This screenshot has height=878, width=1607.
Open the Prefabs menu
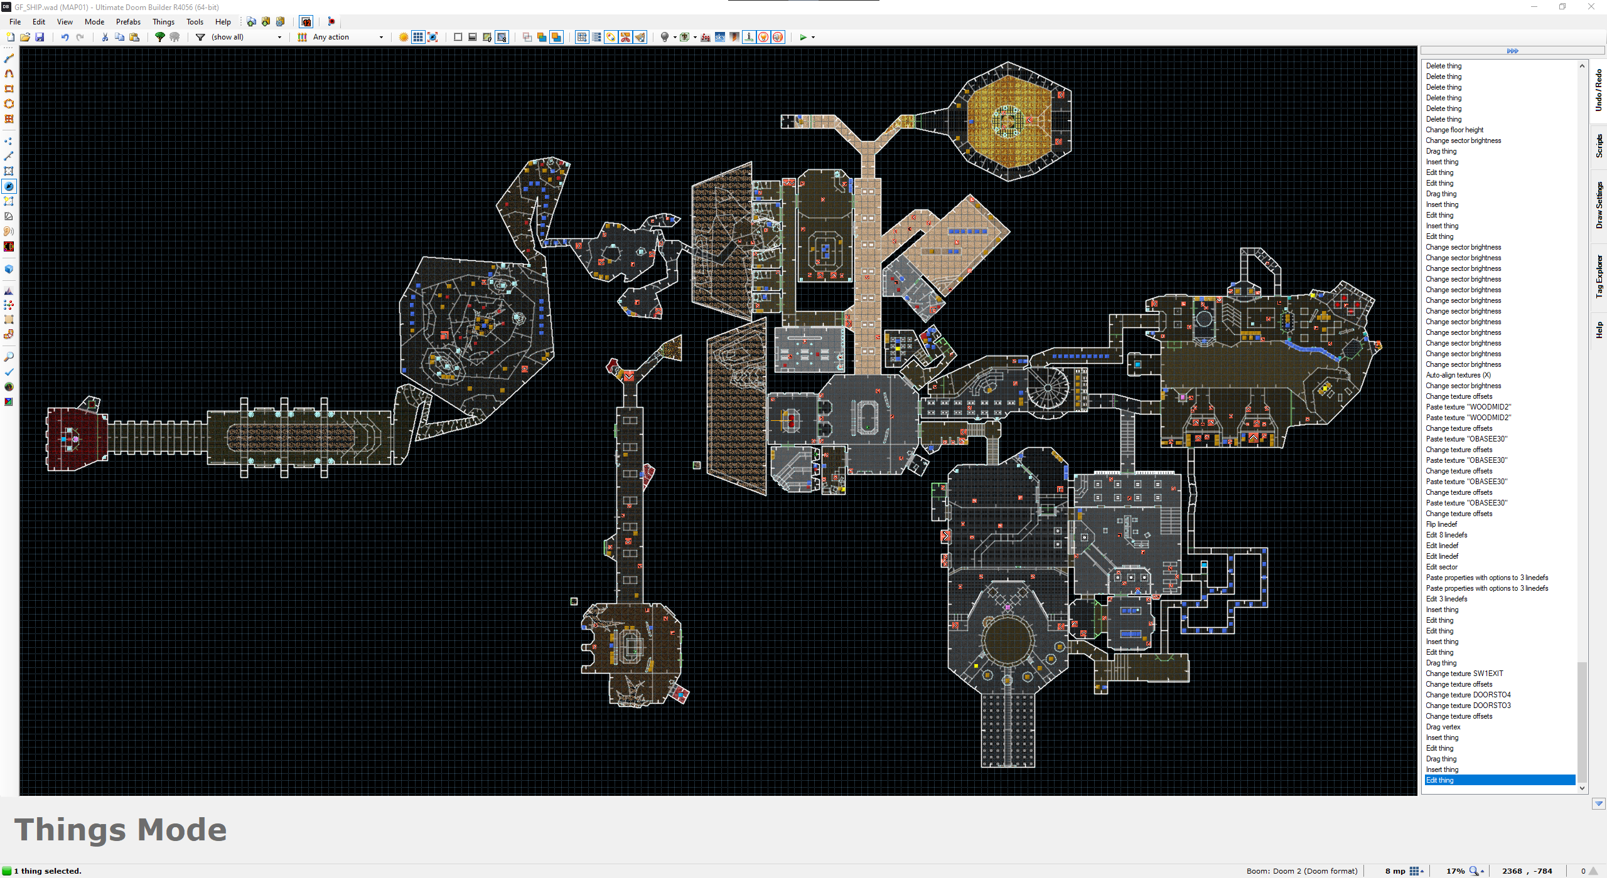coord(128,21)
